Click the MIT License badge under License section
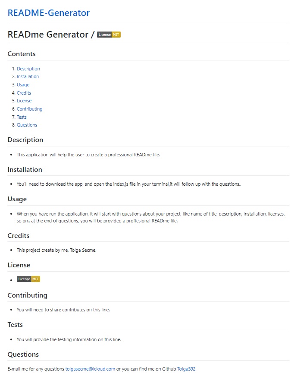This screenshot has width=291, height=374. tap(28, 279)
